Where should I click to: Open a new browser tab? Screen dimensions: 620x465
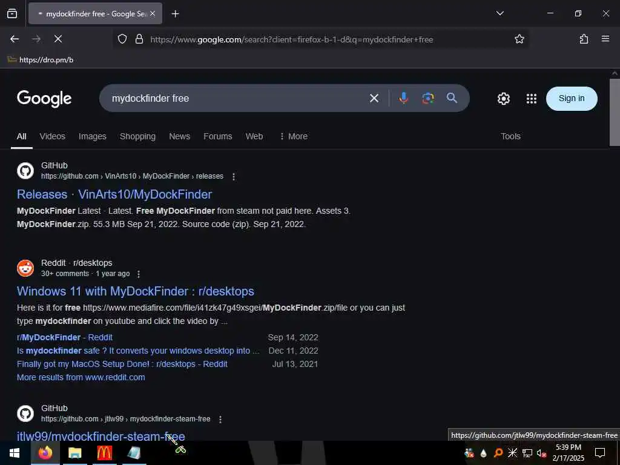point(175,14)
